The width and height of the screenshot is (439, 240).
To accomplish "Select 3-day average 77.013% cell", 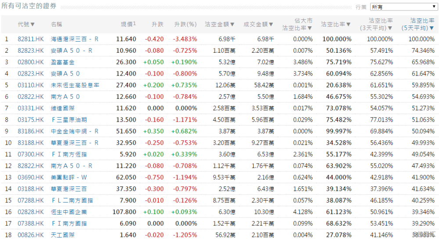I will [x=381, y=120].
